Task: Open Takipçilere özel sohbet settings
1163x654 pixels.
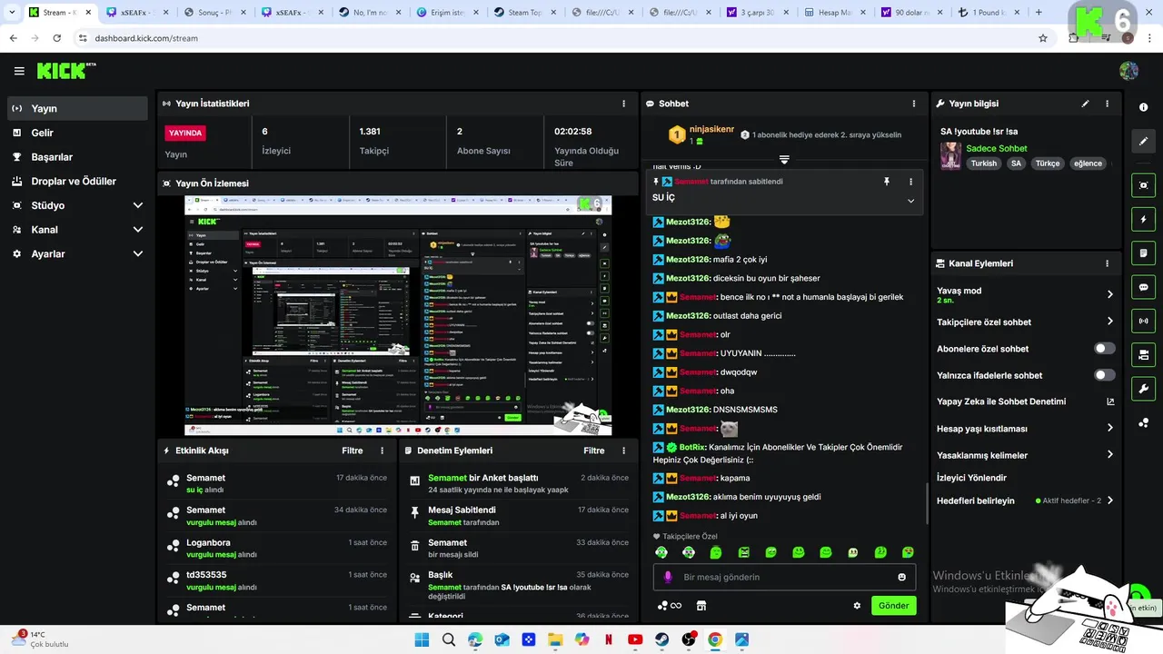Action: [x=1025, y=322]
